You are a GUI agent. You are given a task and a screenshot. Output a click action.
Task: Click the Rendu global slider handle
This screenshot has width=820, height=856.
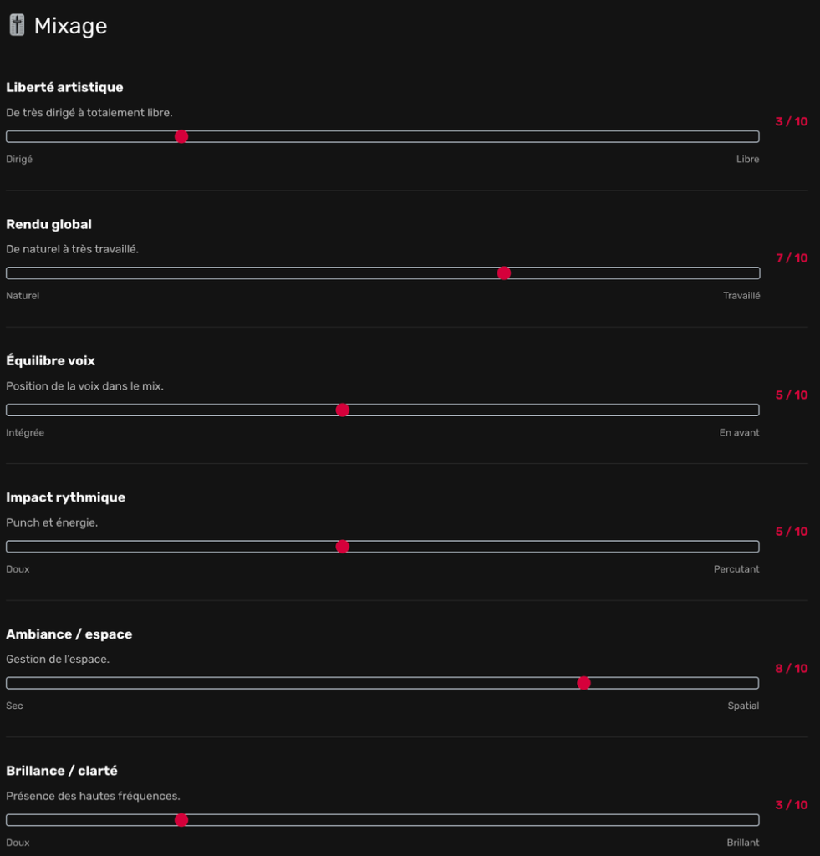[504, 273]
